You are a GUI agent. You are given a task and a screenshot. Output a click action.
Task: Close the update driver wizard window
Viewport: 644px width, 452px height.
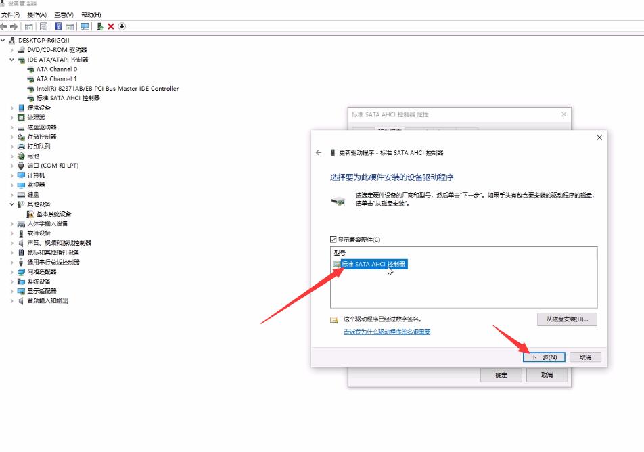pos(599,137)
